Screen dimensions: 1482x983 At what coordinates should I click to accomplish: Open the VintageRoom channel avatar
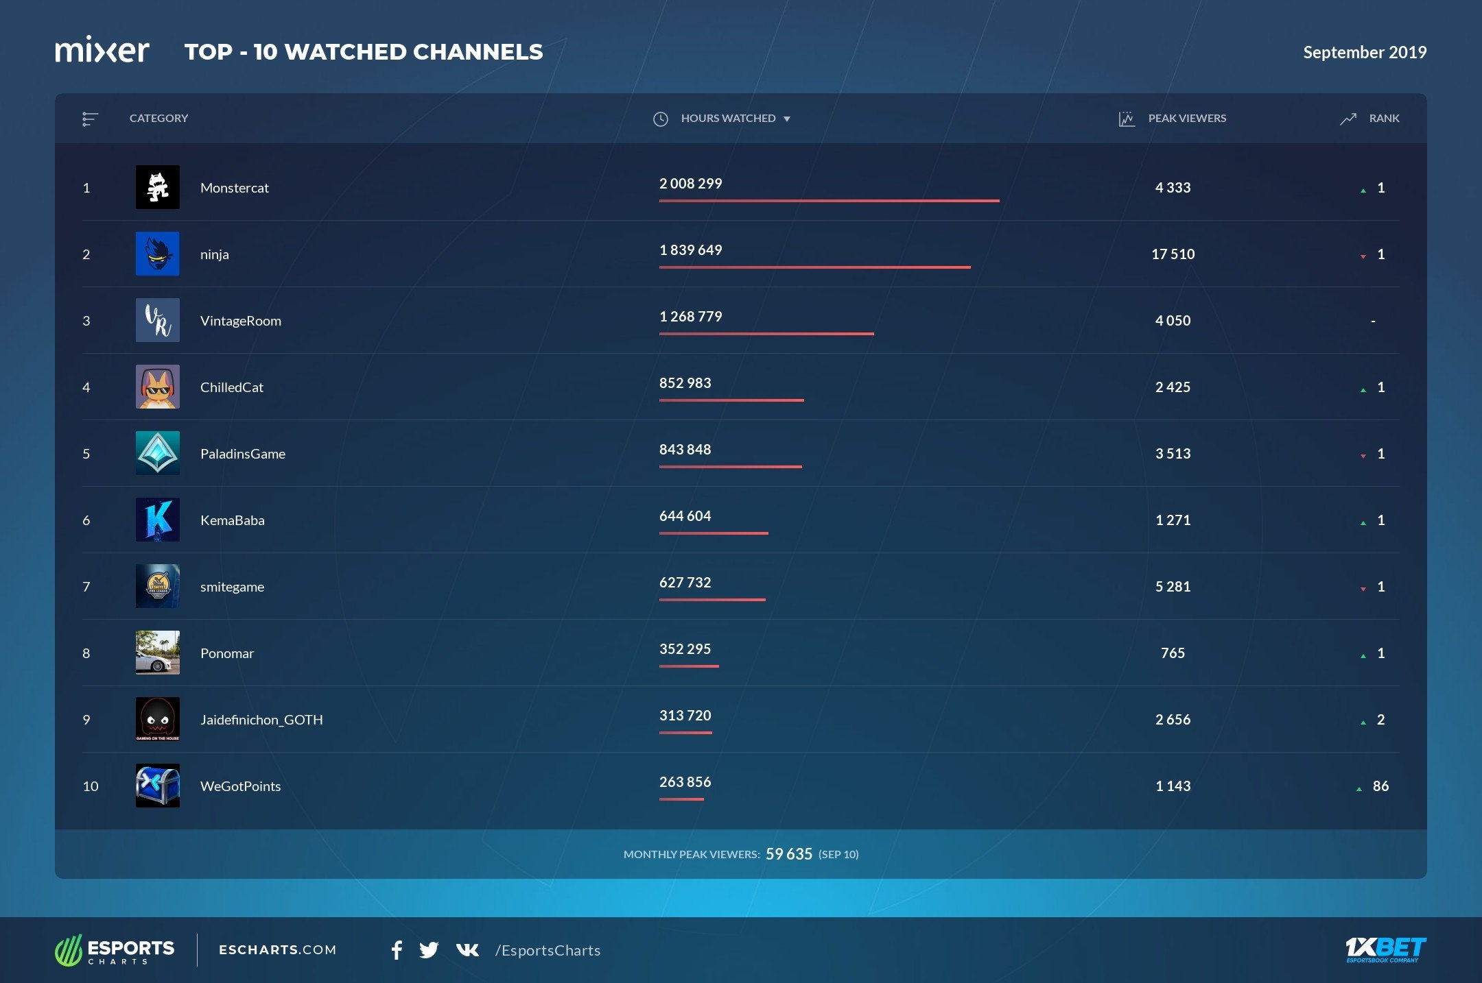(x=158, y=320)
